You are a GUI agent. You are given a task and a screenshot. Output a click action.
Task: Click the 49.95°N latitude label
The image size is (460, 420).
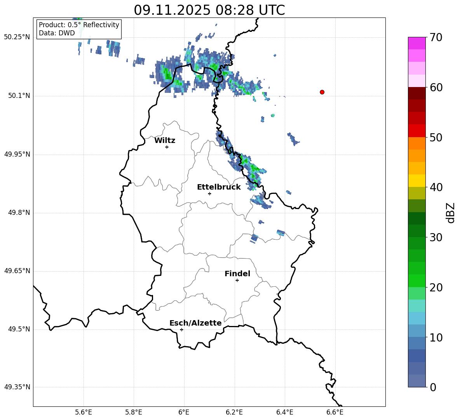pos(17,154)
